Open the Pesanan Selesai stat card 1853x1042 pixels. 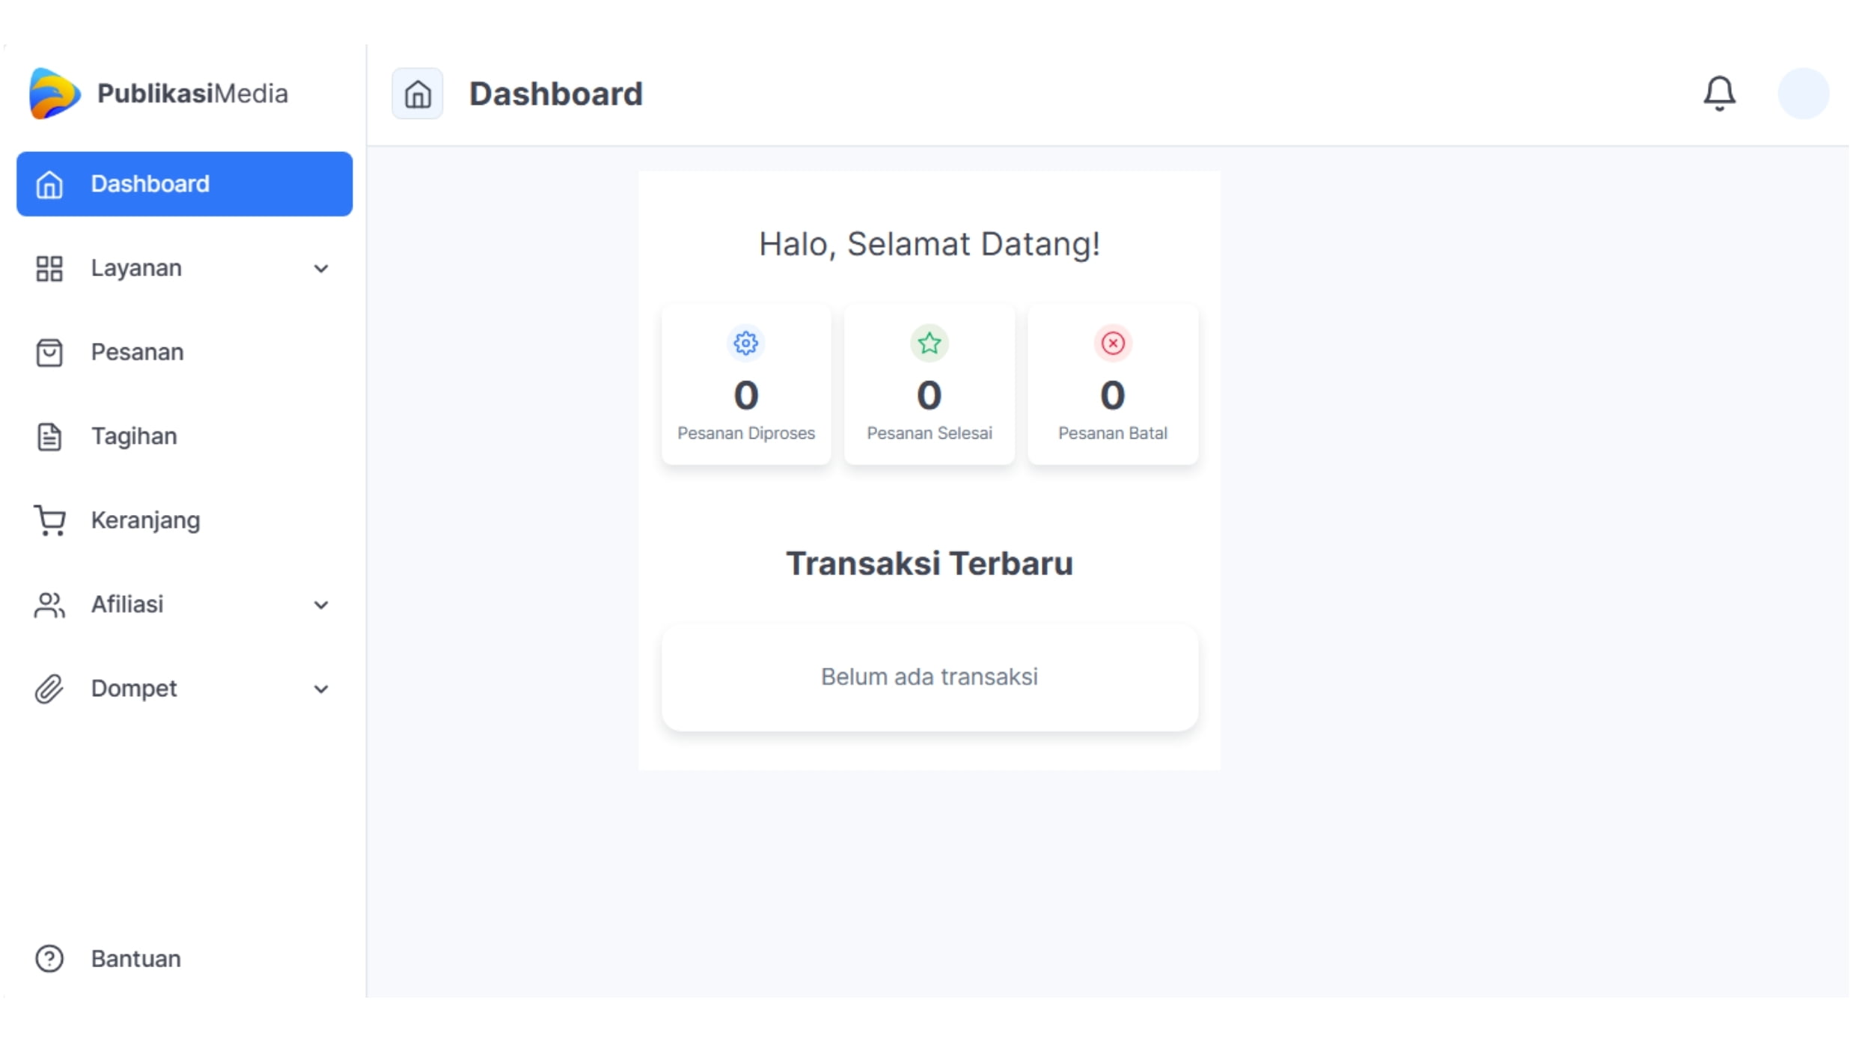click(929, 385)
